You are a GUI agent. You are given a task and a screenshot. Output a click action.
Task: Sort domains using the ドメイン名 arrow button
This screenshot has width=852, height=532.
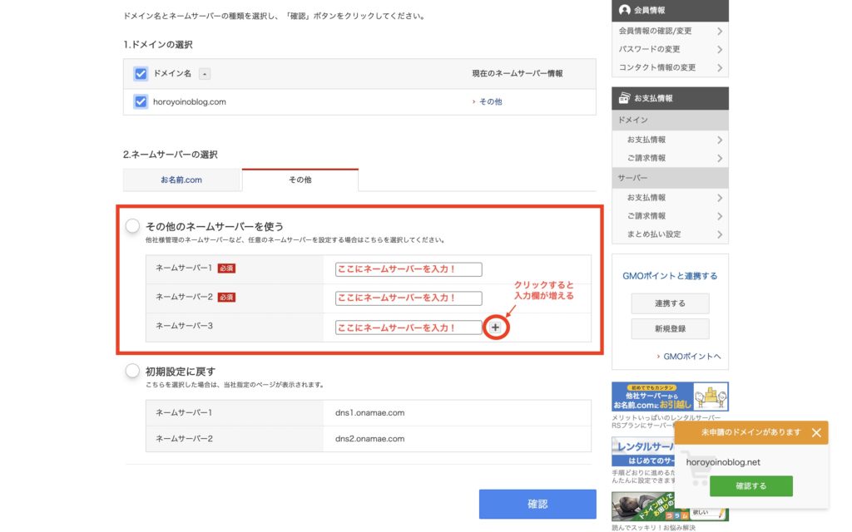tap(205, 74)
